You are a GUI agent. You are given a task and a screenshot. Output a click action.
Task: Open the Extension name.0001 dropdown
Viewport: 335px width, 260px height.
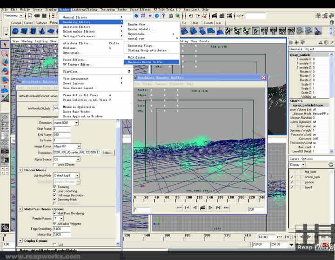(x=66, y=123)
